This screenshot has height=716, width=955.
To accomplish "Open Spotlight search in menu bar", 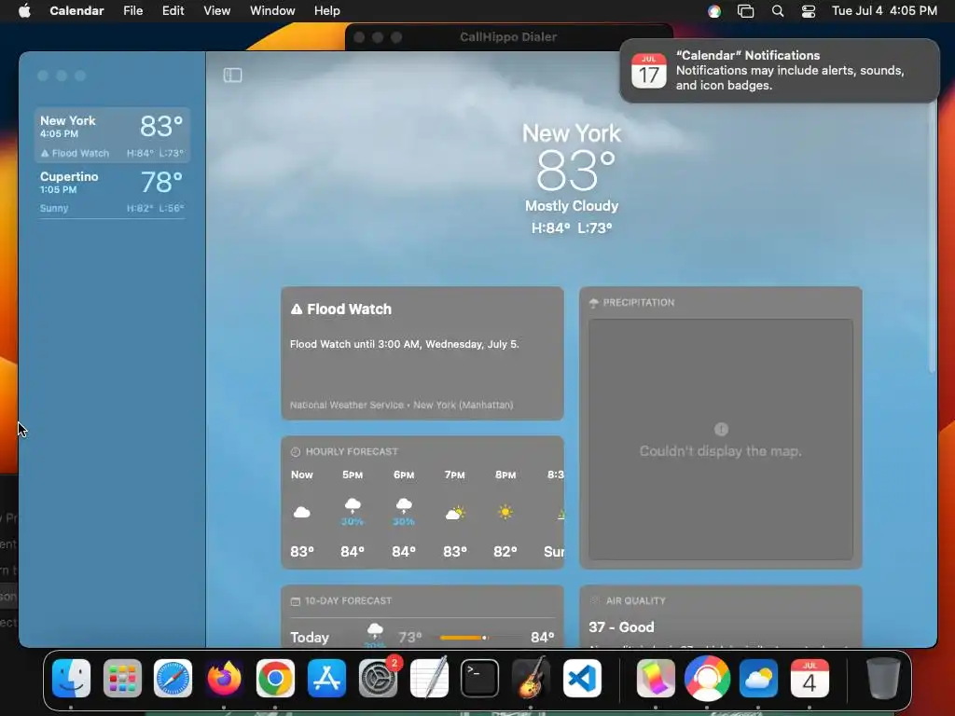I will pos(777,11).
